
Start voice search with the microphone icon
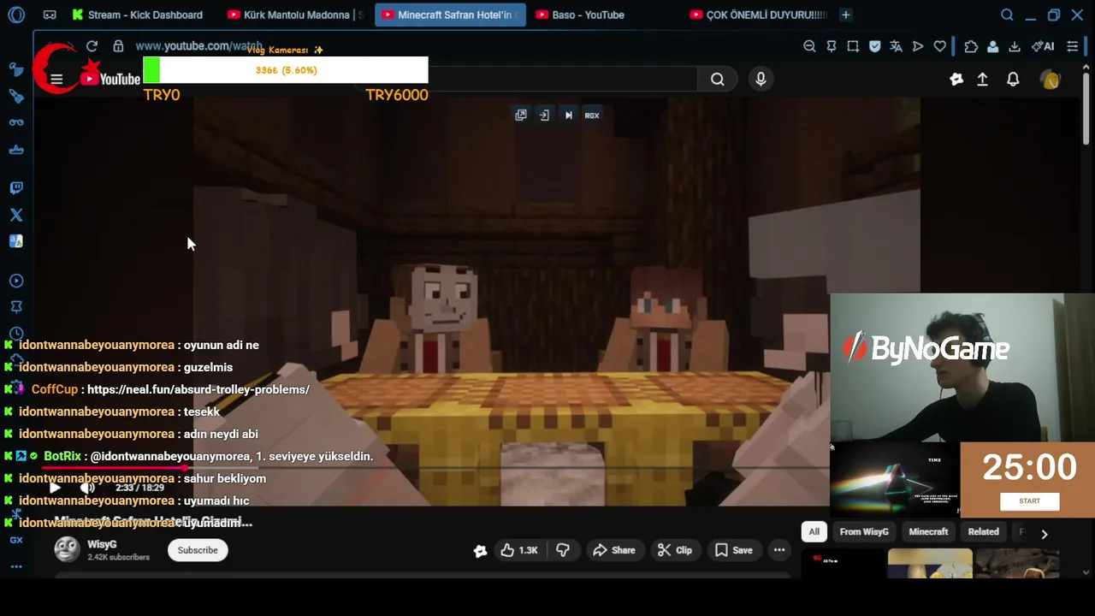pos(761,80)
